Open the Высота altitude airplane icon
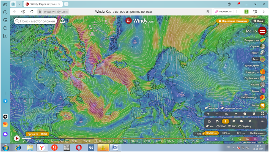 [263, 105]
